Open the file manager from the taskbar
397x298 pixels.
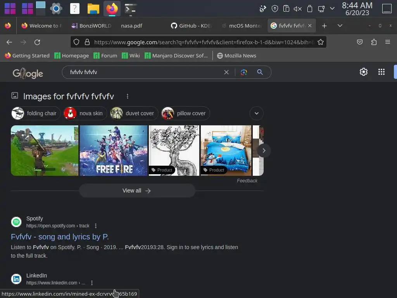pos(93,9)
